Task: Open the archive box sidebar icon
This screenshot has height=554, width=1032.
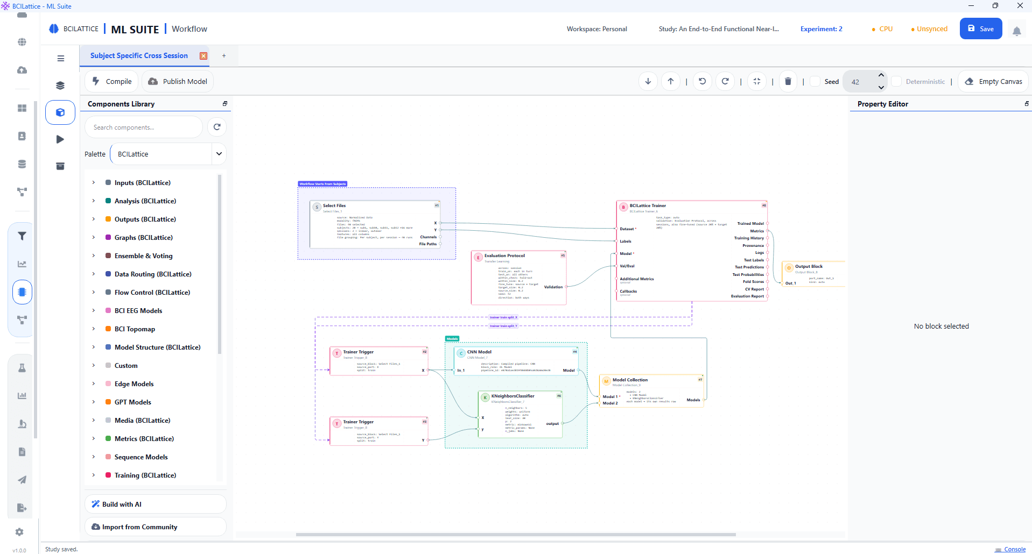Action: coord(60,166)
